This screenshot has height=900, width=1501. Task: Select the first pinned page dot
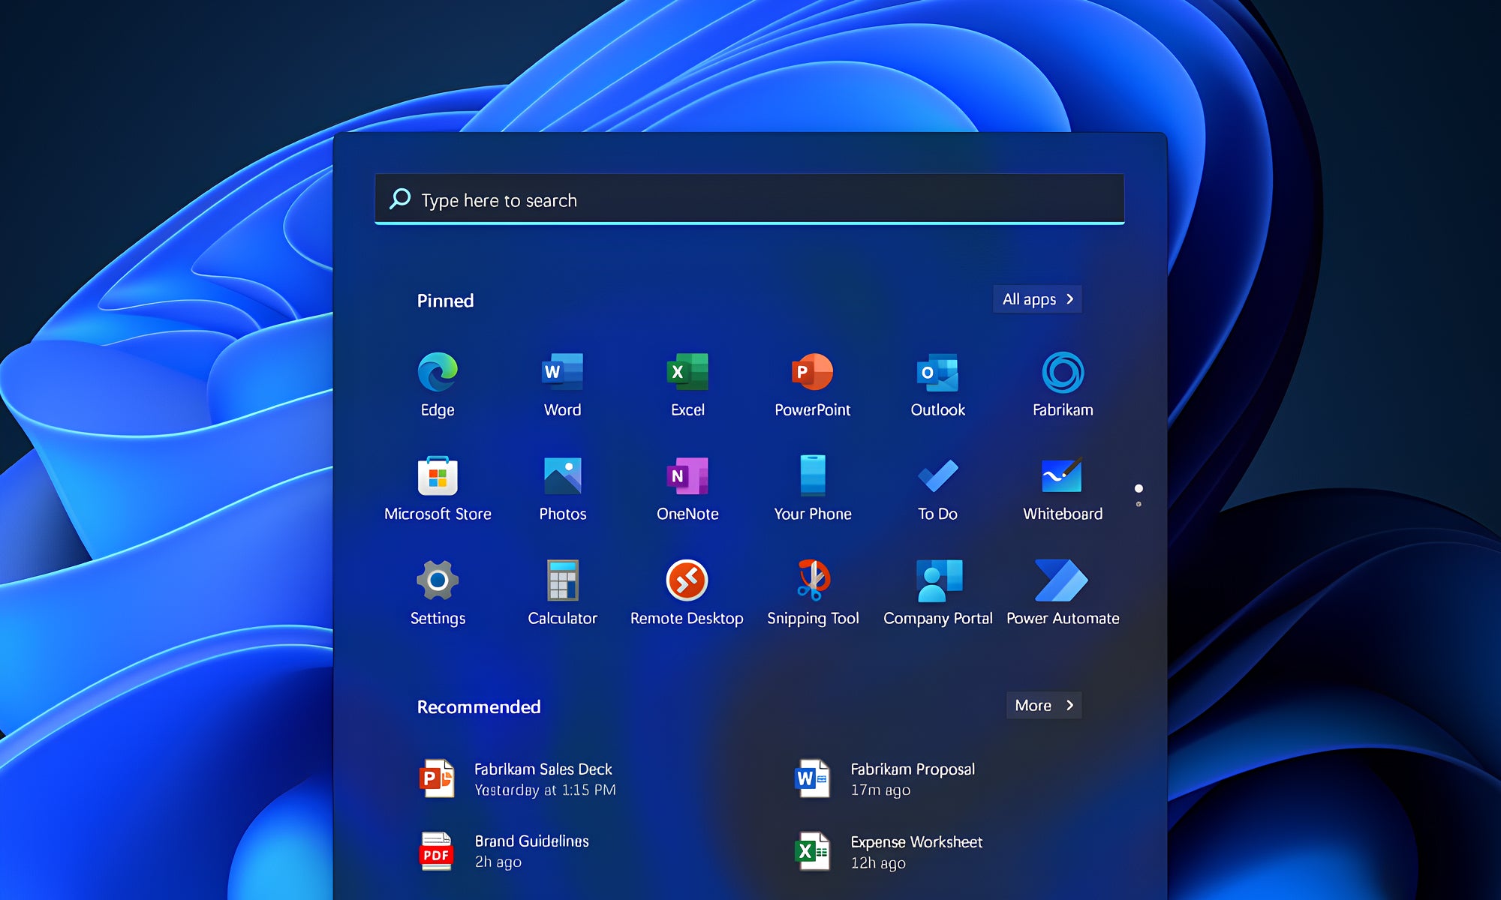click(1139, 488)
